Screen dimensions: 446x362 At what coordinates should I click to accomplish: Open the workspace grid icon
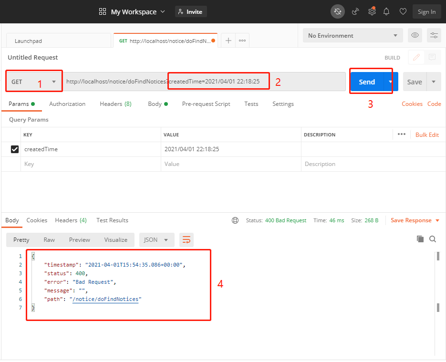[x=103, y=11]
